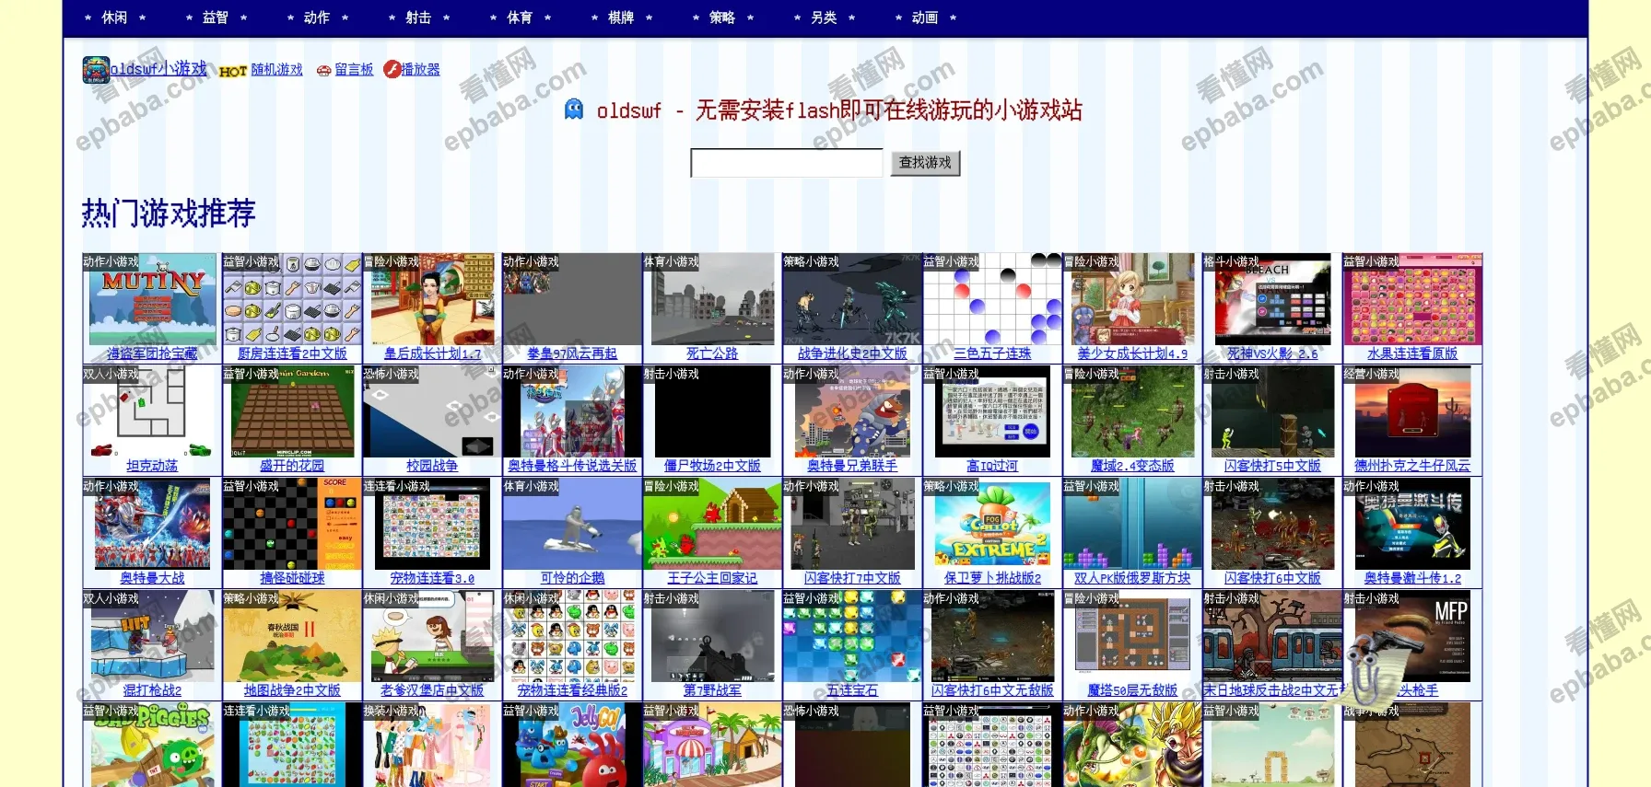The height and width of the screenshot is (787, 1651).
Task: Open the 高IQ过河 link
Action: coord(992,466)
